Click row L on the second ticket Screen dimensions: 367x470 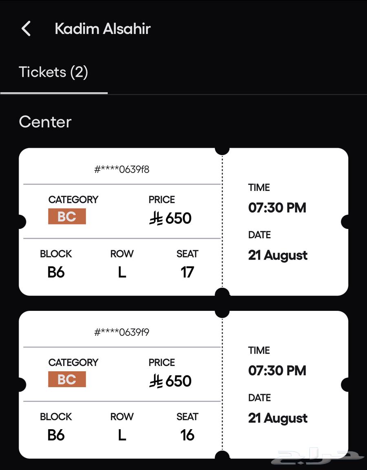(x=122, y=435)
